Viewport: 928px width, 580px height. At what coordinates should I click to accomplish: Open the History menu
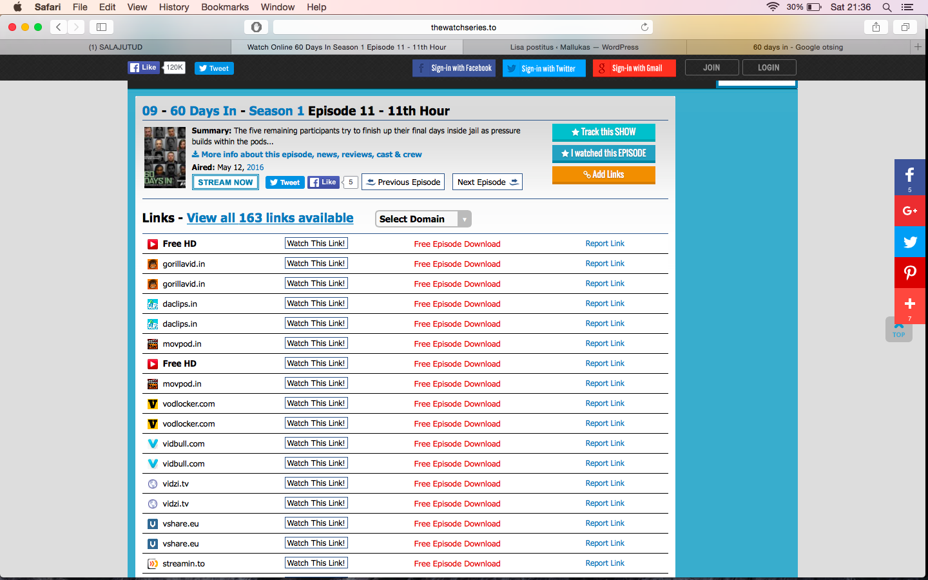[x=174, y=7]
